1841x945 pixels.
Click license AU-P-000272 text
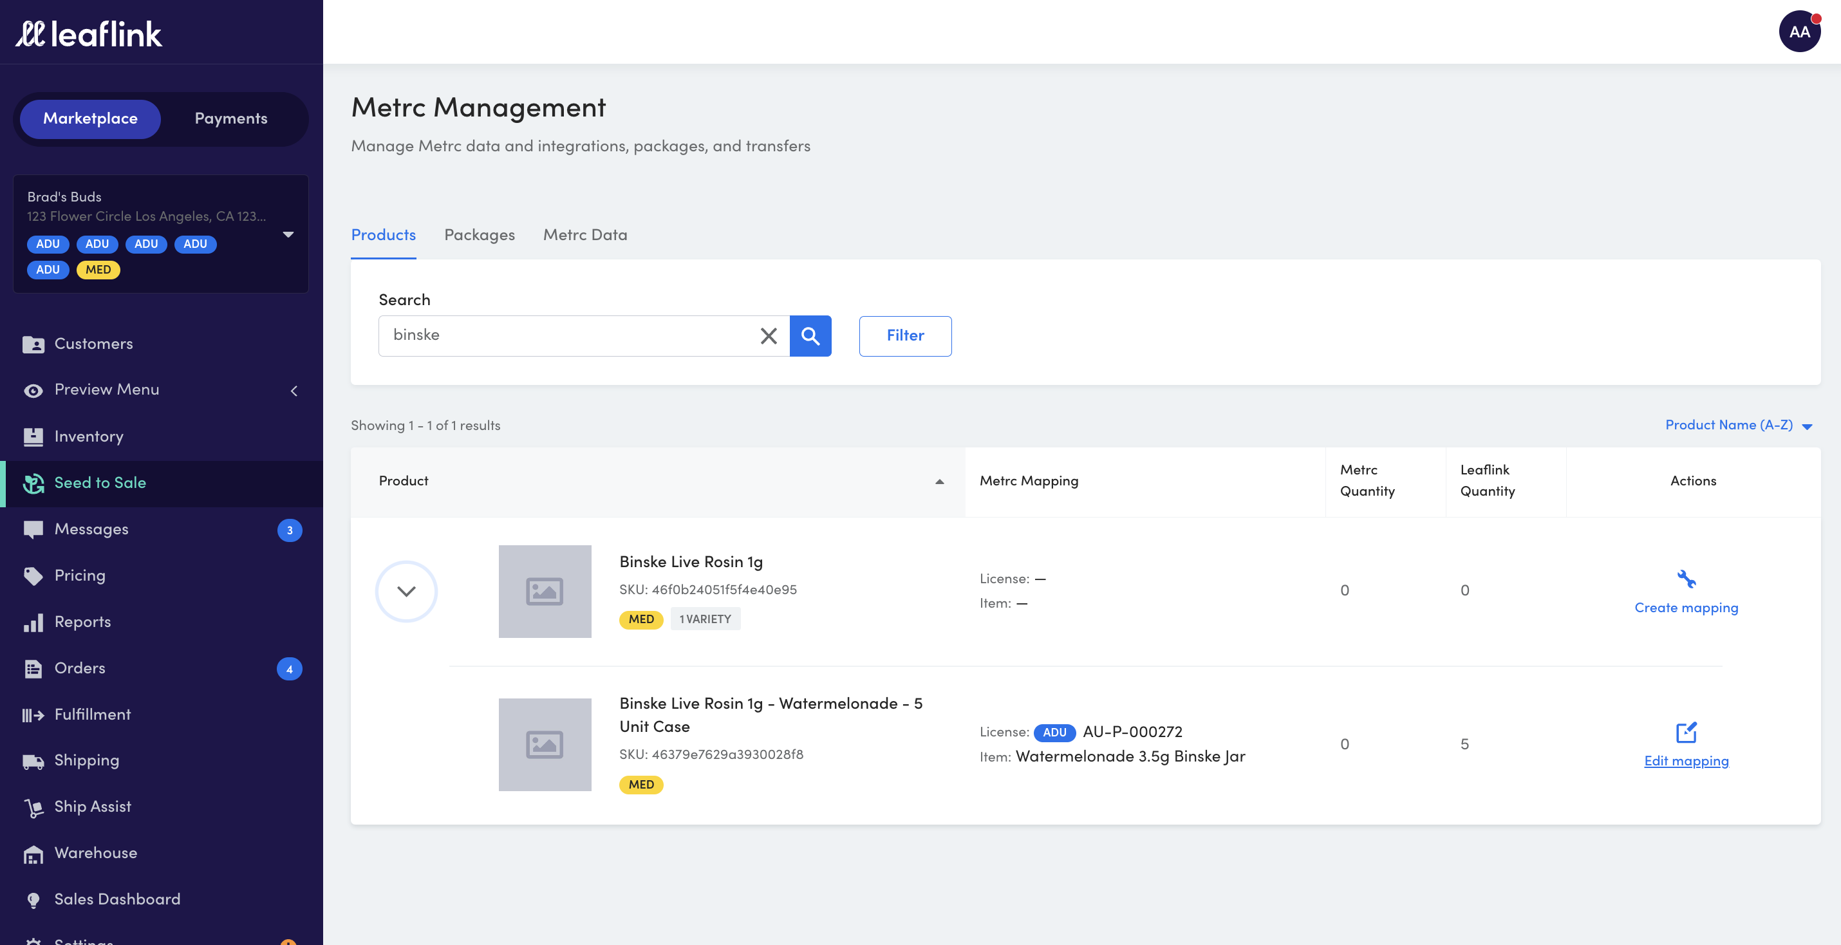(1132, 732)
